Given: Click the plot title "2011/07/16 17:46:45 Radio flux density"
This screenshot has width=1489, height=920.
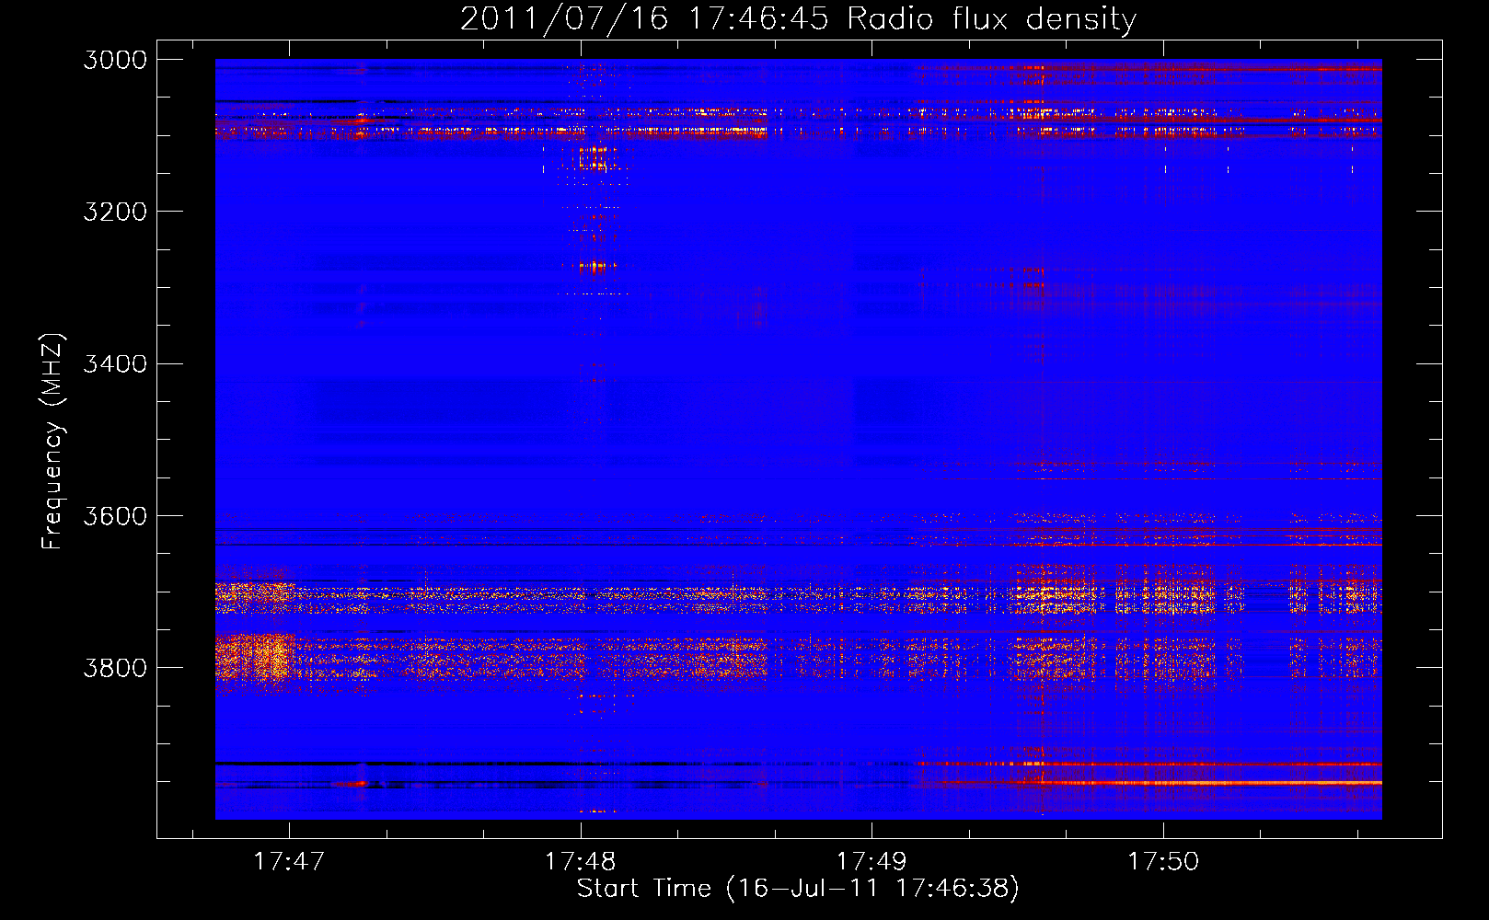Looking at the screenshot, I should click(x=798, y=18).
